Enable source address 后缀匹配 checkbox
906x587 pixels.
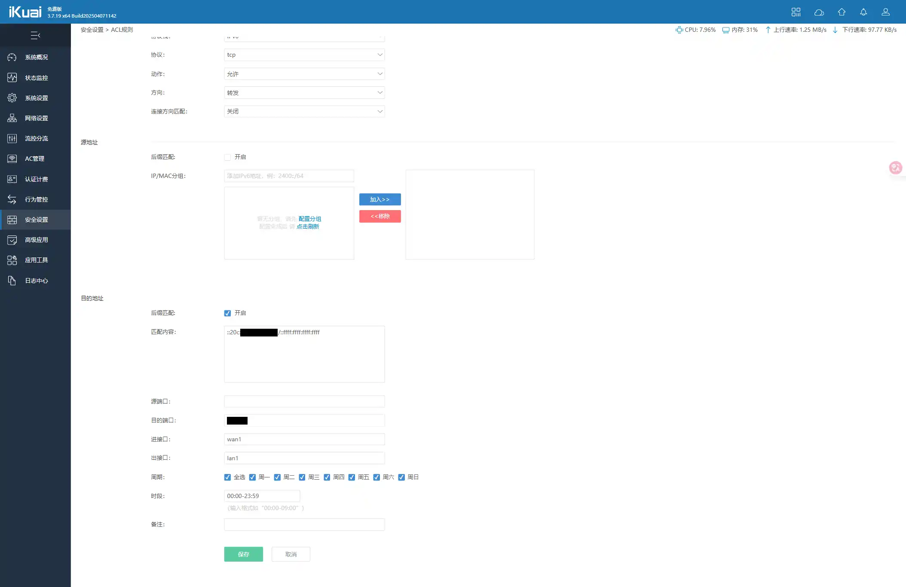point(227,157)
